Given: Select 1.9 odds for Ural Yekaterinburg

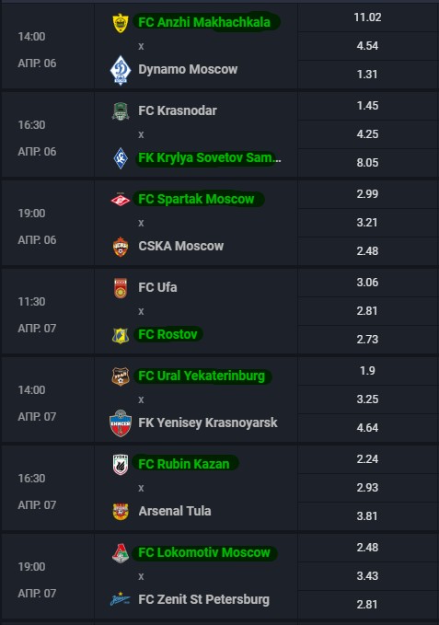Looking at the screenshot, I should (368, 371).
